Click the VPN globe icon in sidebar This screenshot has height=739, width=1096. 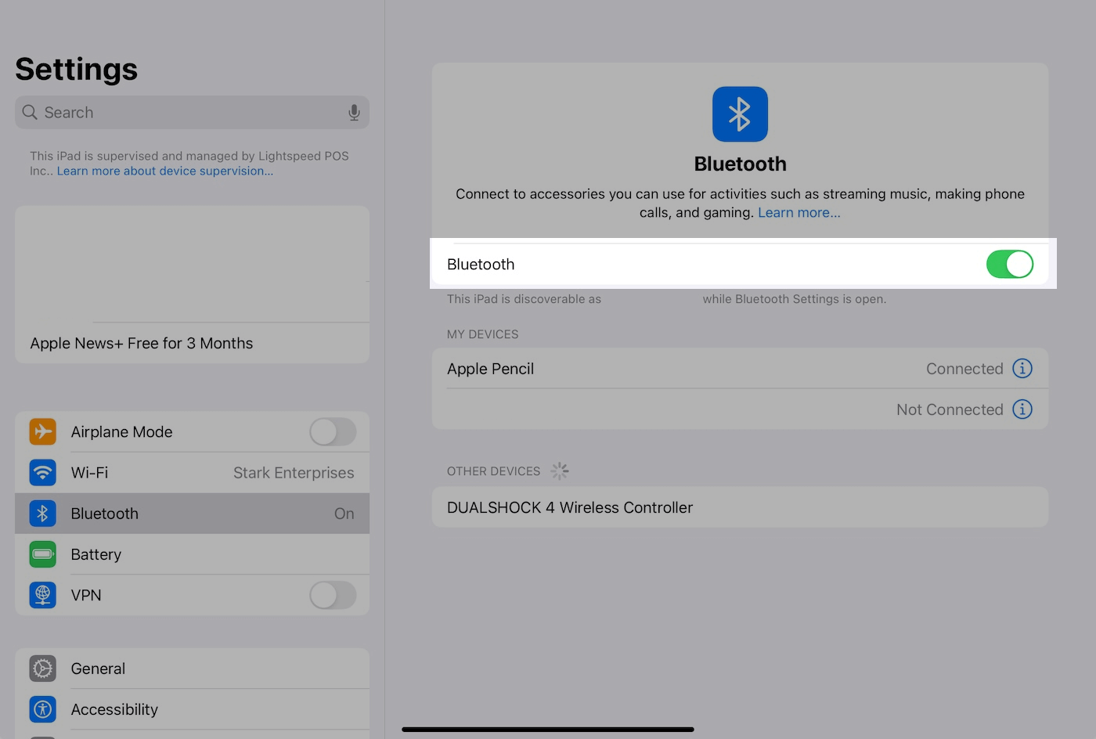pyautogui.click(x=42, y=595)
